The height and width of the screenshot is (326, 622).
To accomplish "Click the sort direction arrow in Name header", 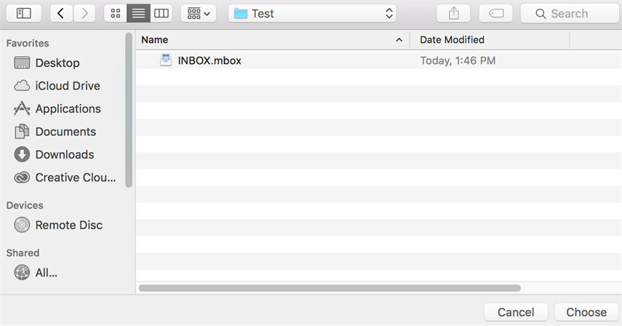I will click(x=399, y=40).
